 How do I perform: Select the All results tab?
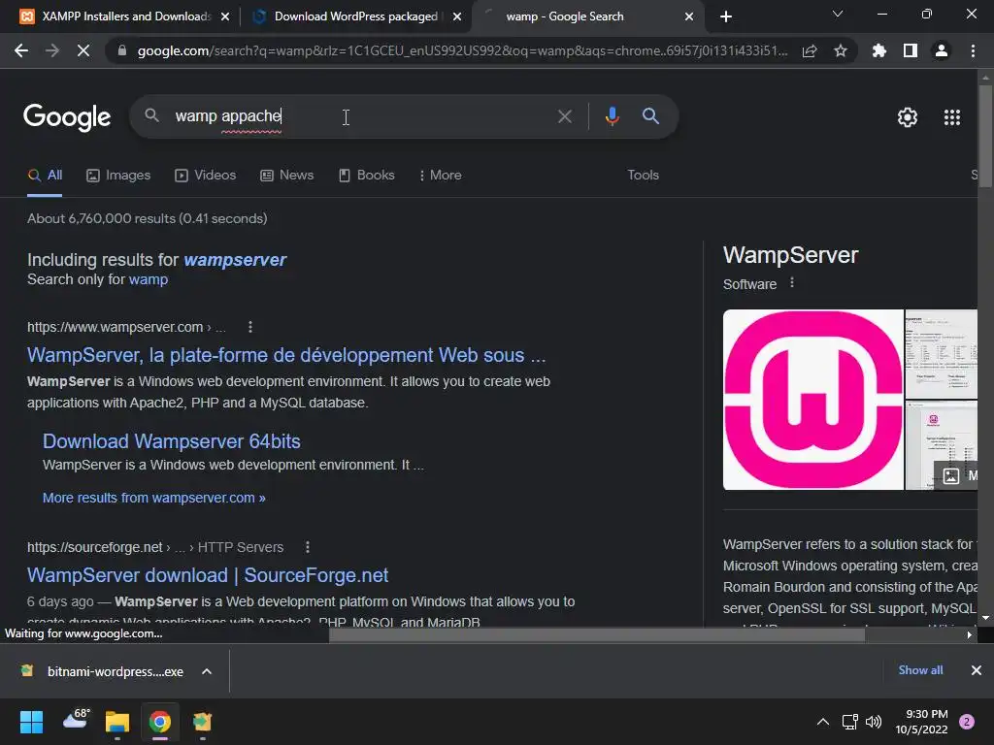tap(45, 176)
